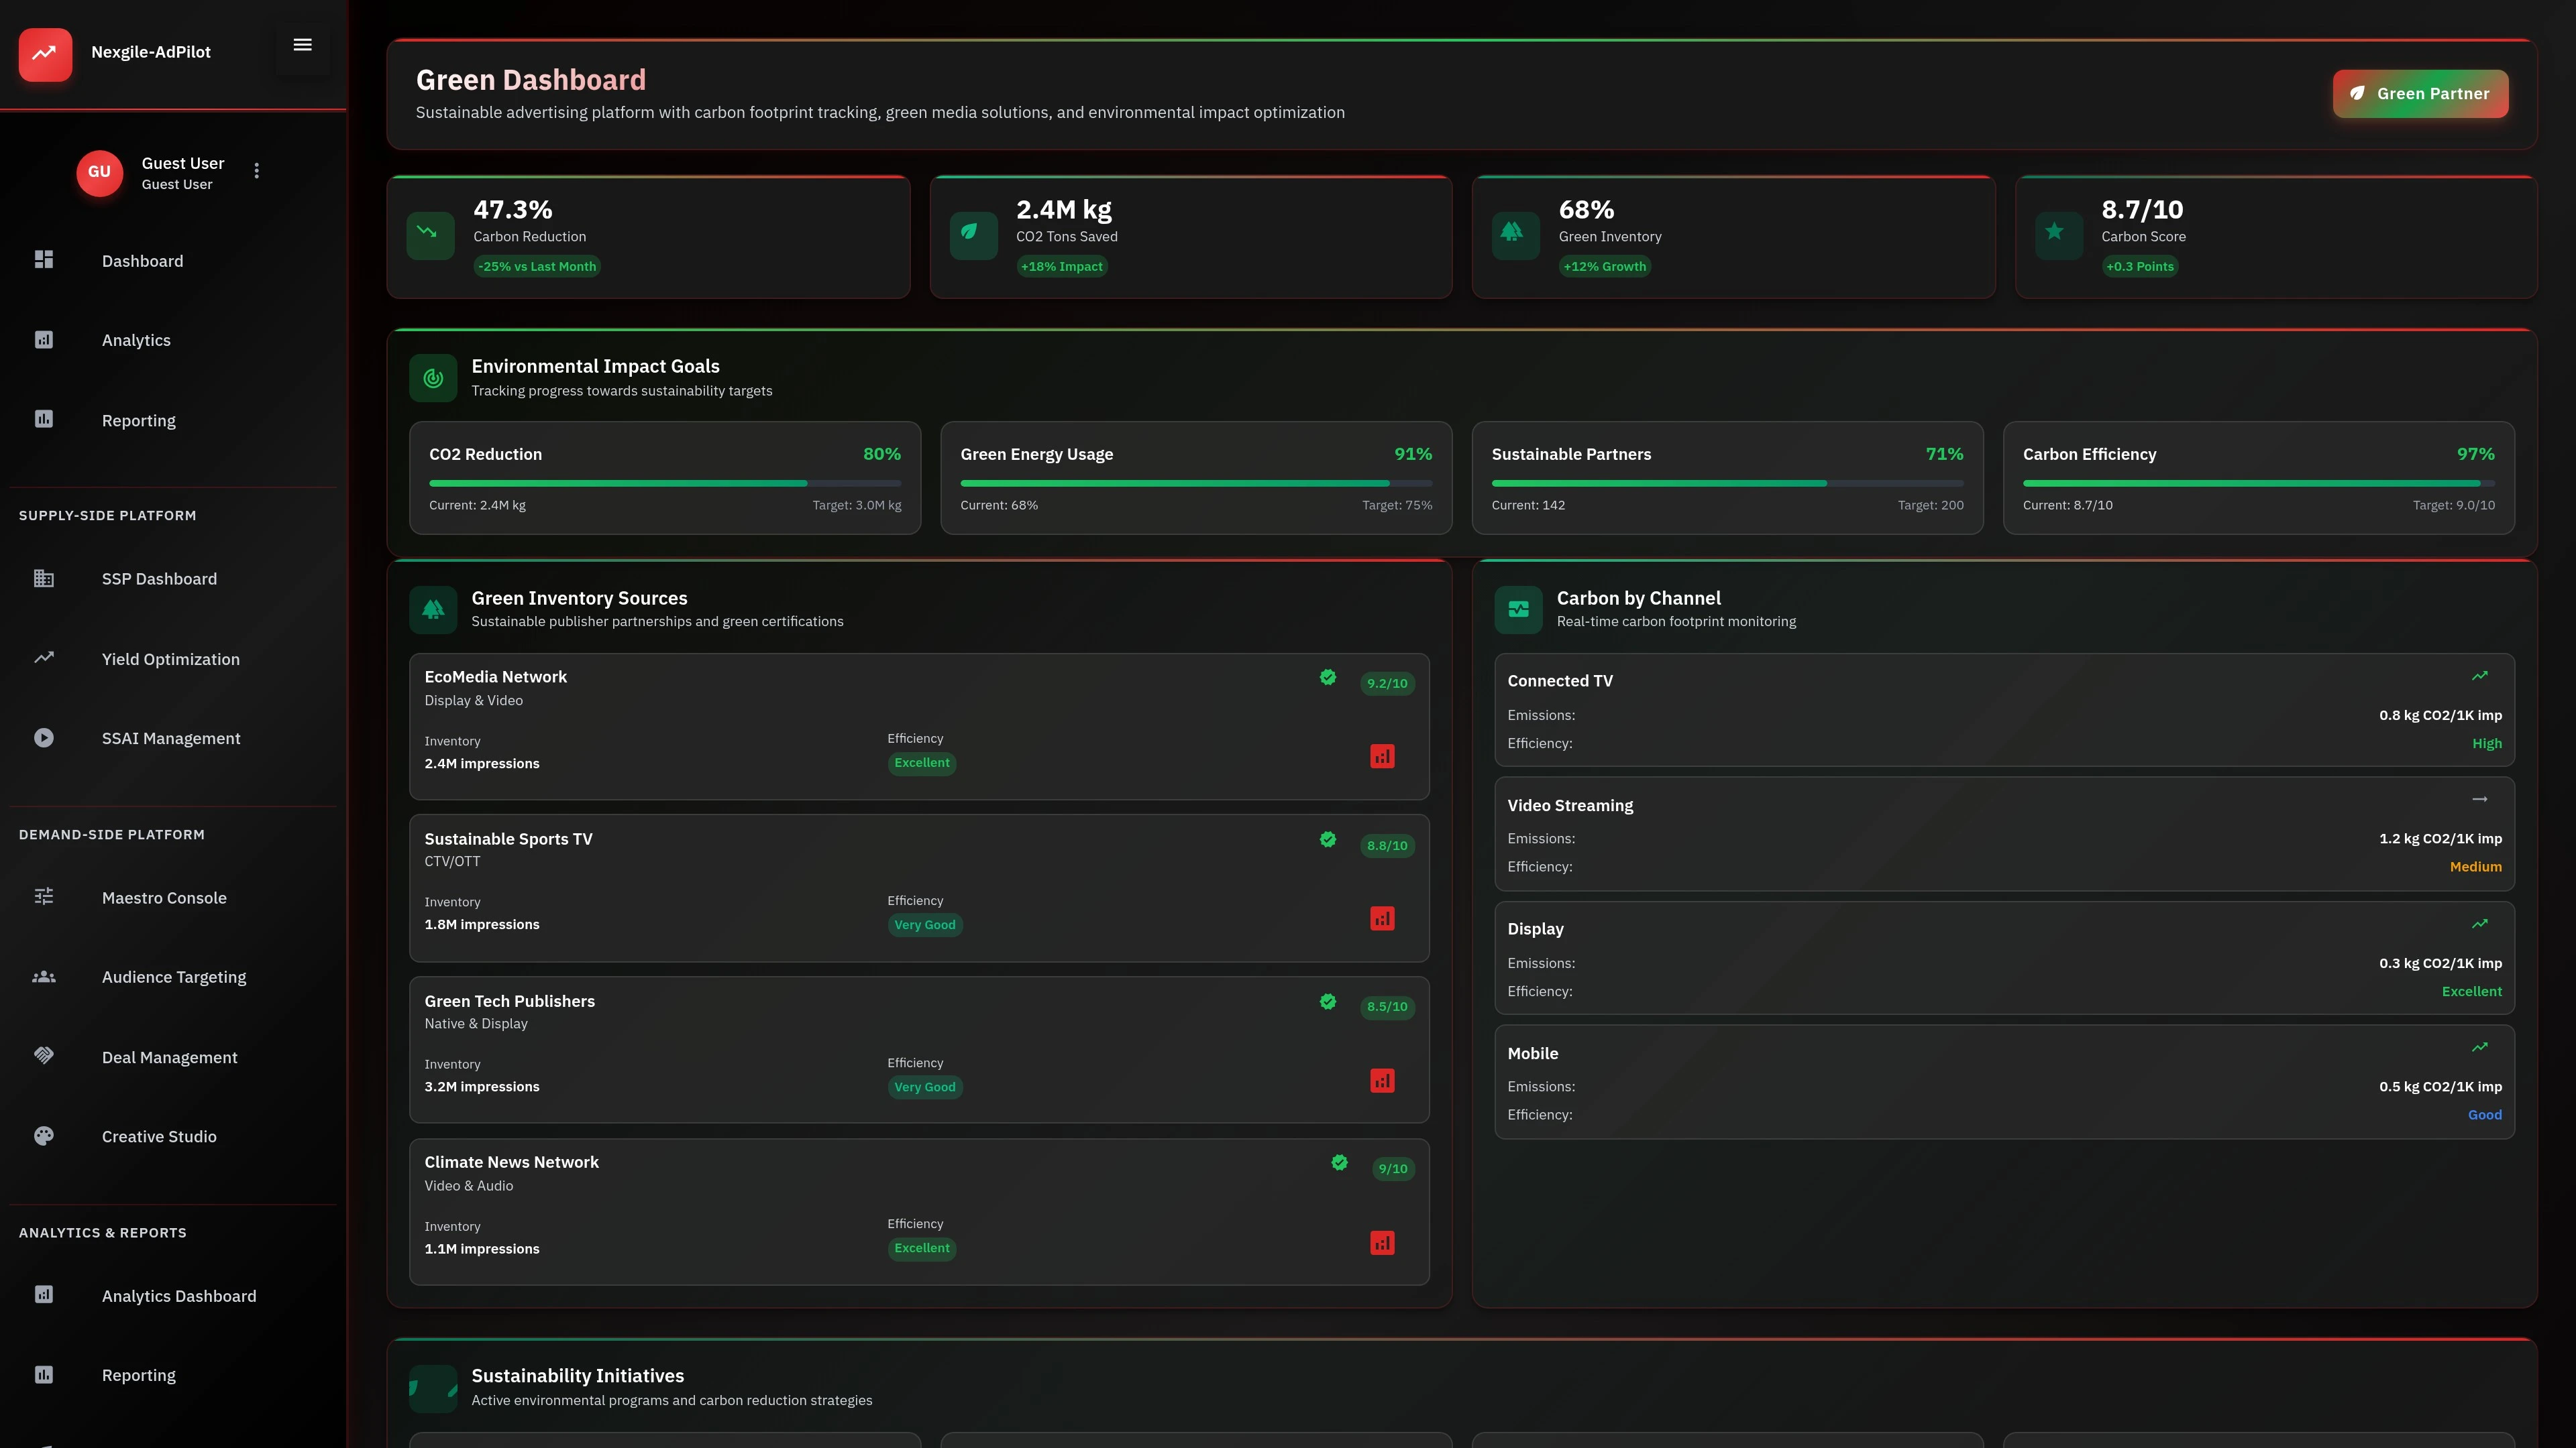The image size is (2576, 1448).
Task: Open Creative Studio via its palette icon
Action: click(x=44, y=1135)
